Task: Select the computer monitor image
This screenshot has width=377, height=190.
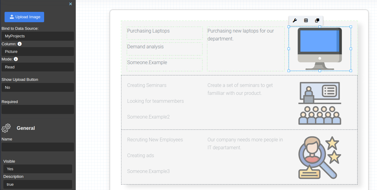Action: click(x=319, y=49)
